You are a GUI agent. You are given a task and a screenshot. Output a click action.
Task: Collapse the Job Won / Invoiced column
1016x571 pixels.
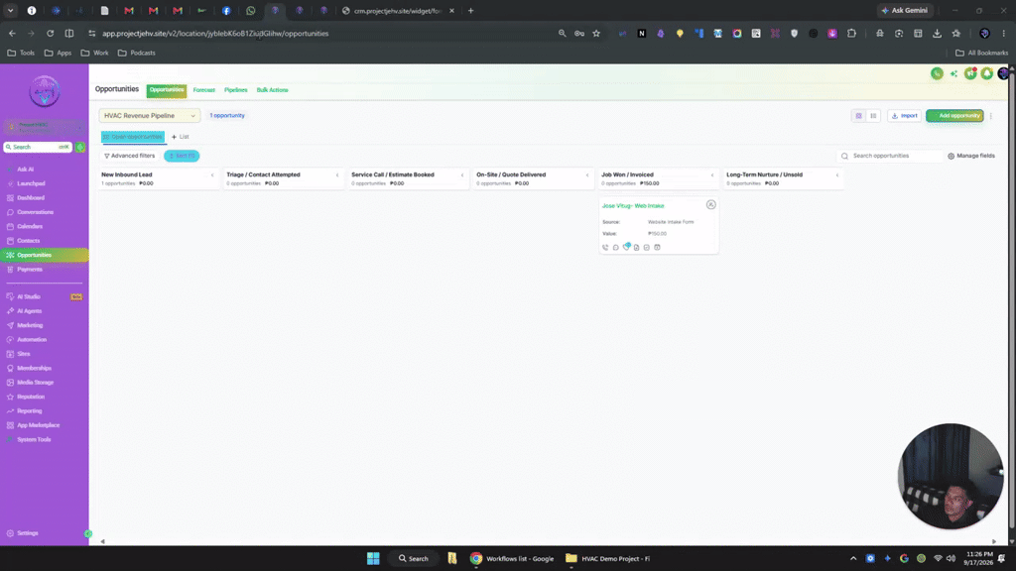pyautogui.click(x=712, y=174)
